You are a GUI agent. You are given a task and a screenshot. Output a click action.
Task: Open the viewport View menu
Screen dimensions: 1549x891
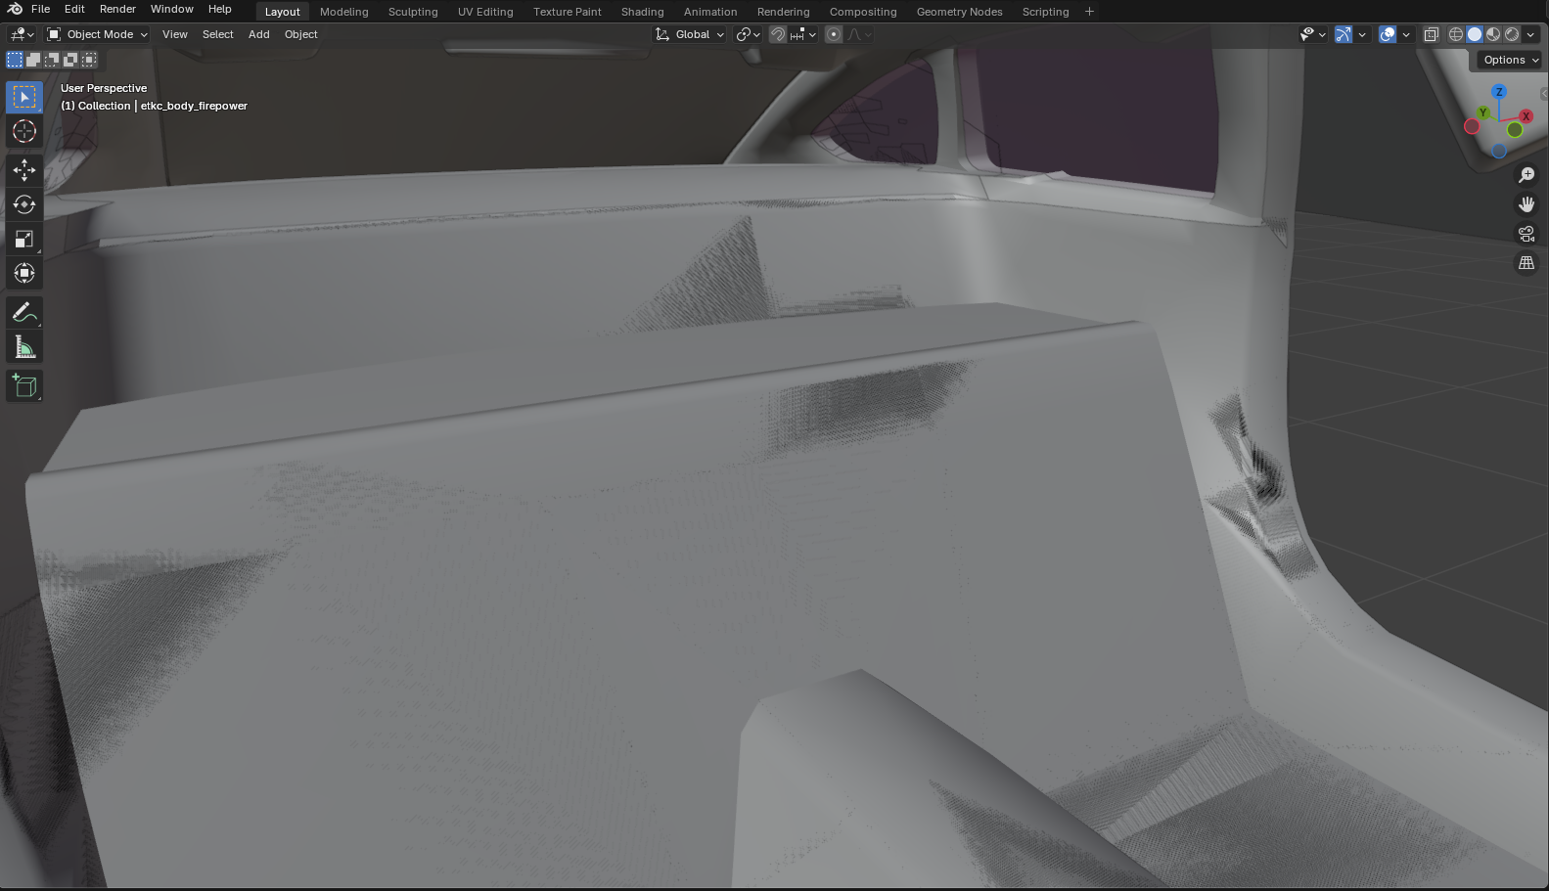(175, 34)
